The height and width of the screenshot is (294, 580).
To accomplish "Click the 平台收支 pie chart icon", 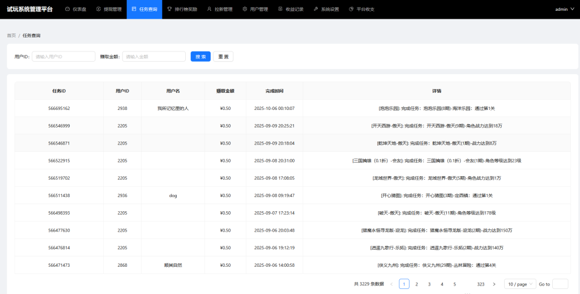I will coord(351,9).
